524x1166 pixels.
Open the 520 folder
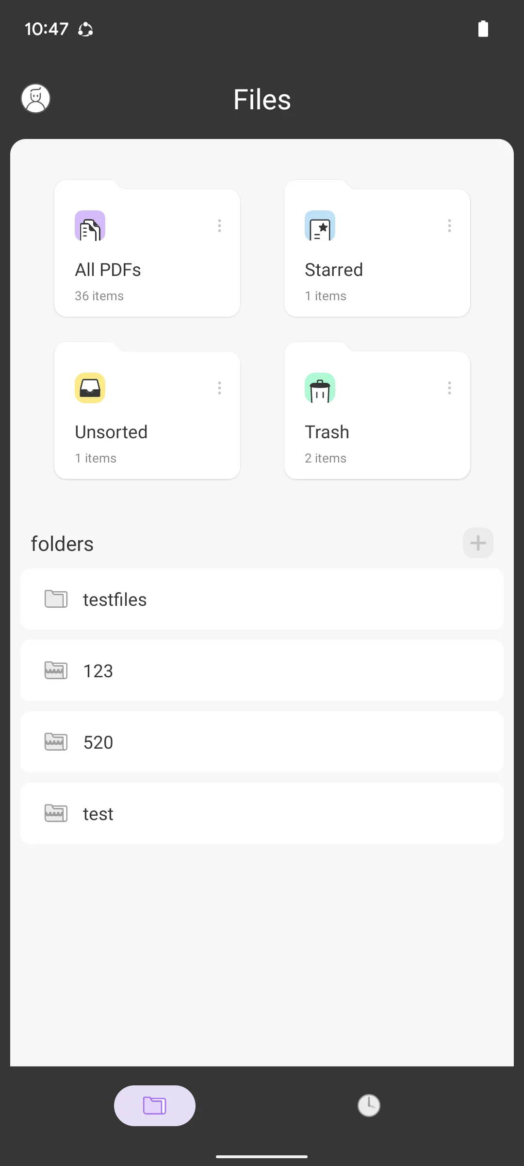click(262, 742)
